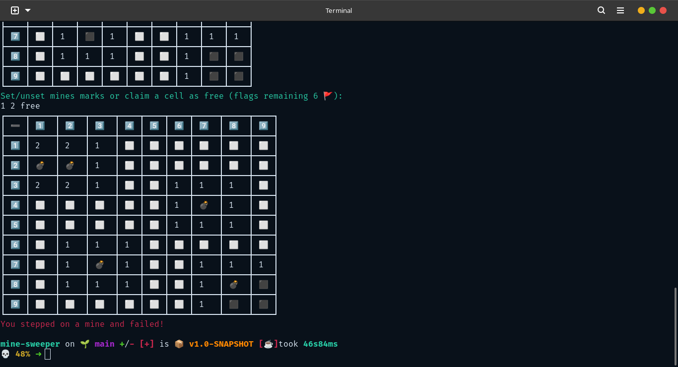Click the 2 in lower board row 1 column 1

(x=38, y=145)
